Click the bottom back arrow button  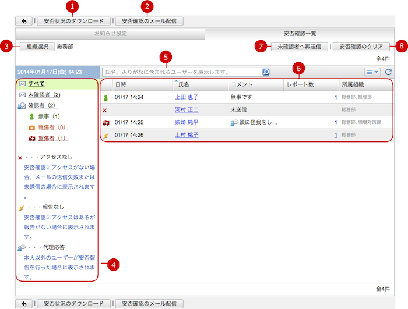24,304
